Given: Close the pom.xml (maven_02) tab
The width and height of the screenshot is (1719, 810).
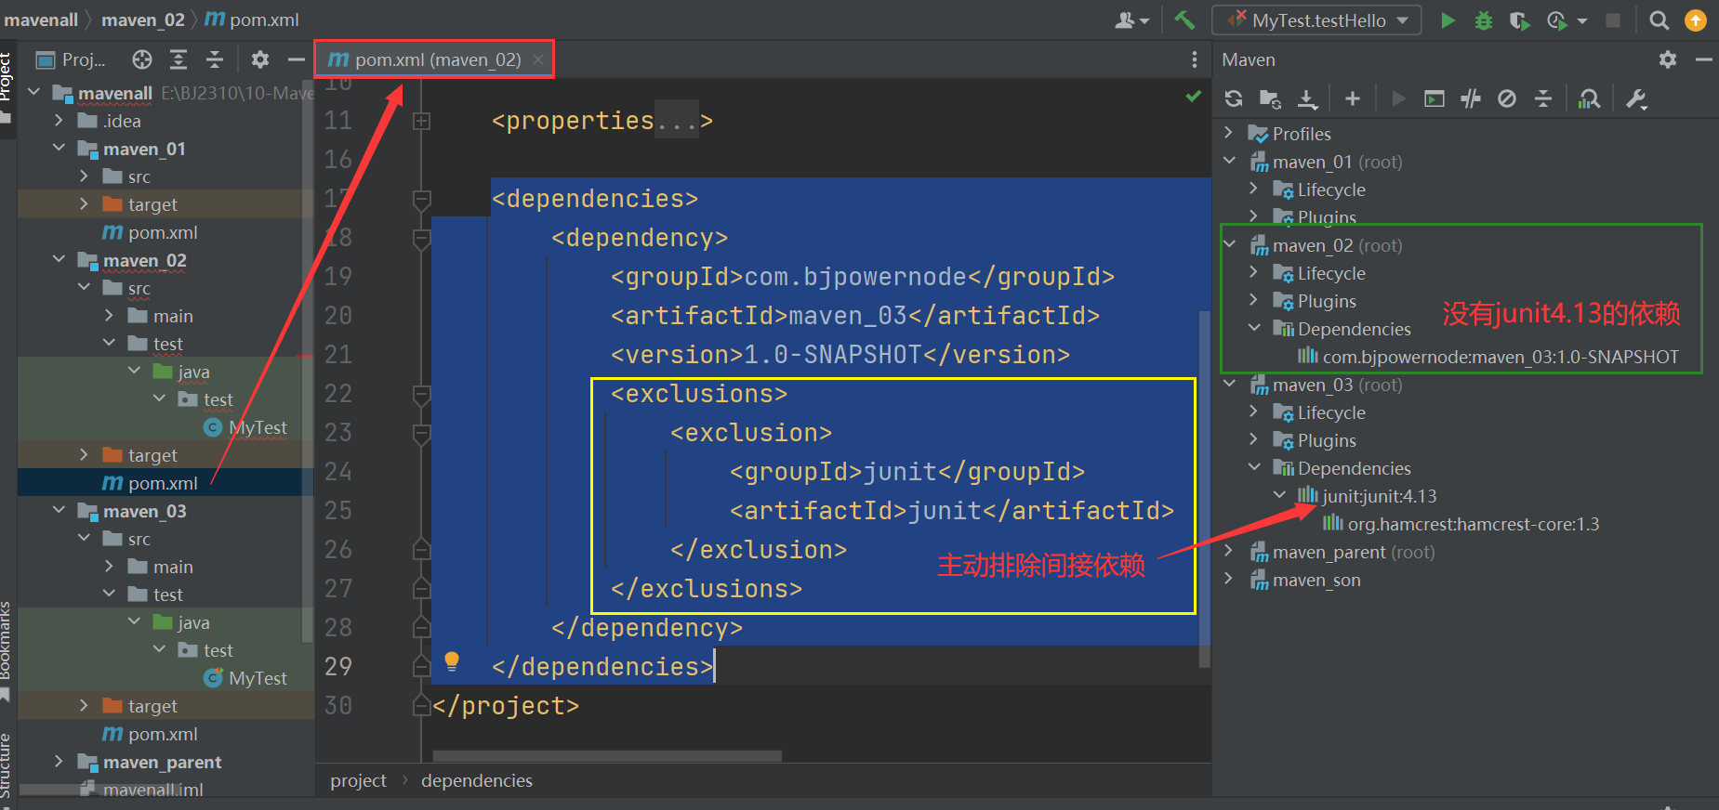Looking at the screenshot, I should pos(538,59).
